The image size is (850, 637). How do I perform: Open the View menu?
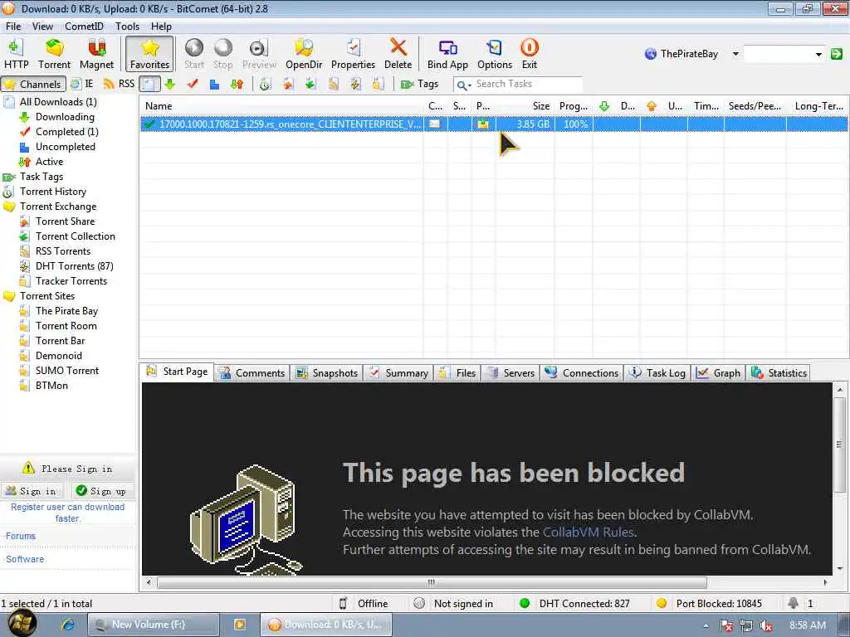pyautogui.click(x=42, y=26)
